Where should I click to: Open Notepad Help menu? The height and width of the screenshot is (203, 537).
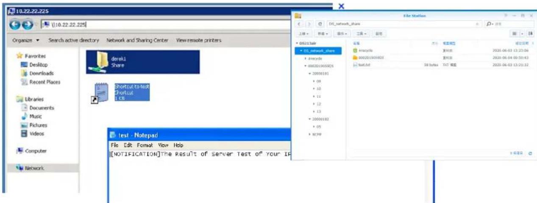point(178,145)
